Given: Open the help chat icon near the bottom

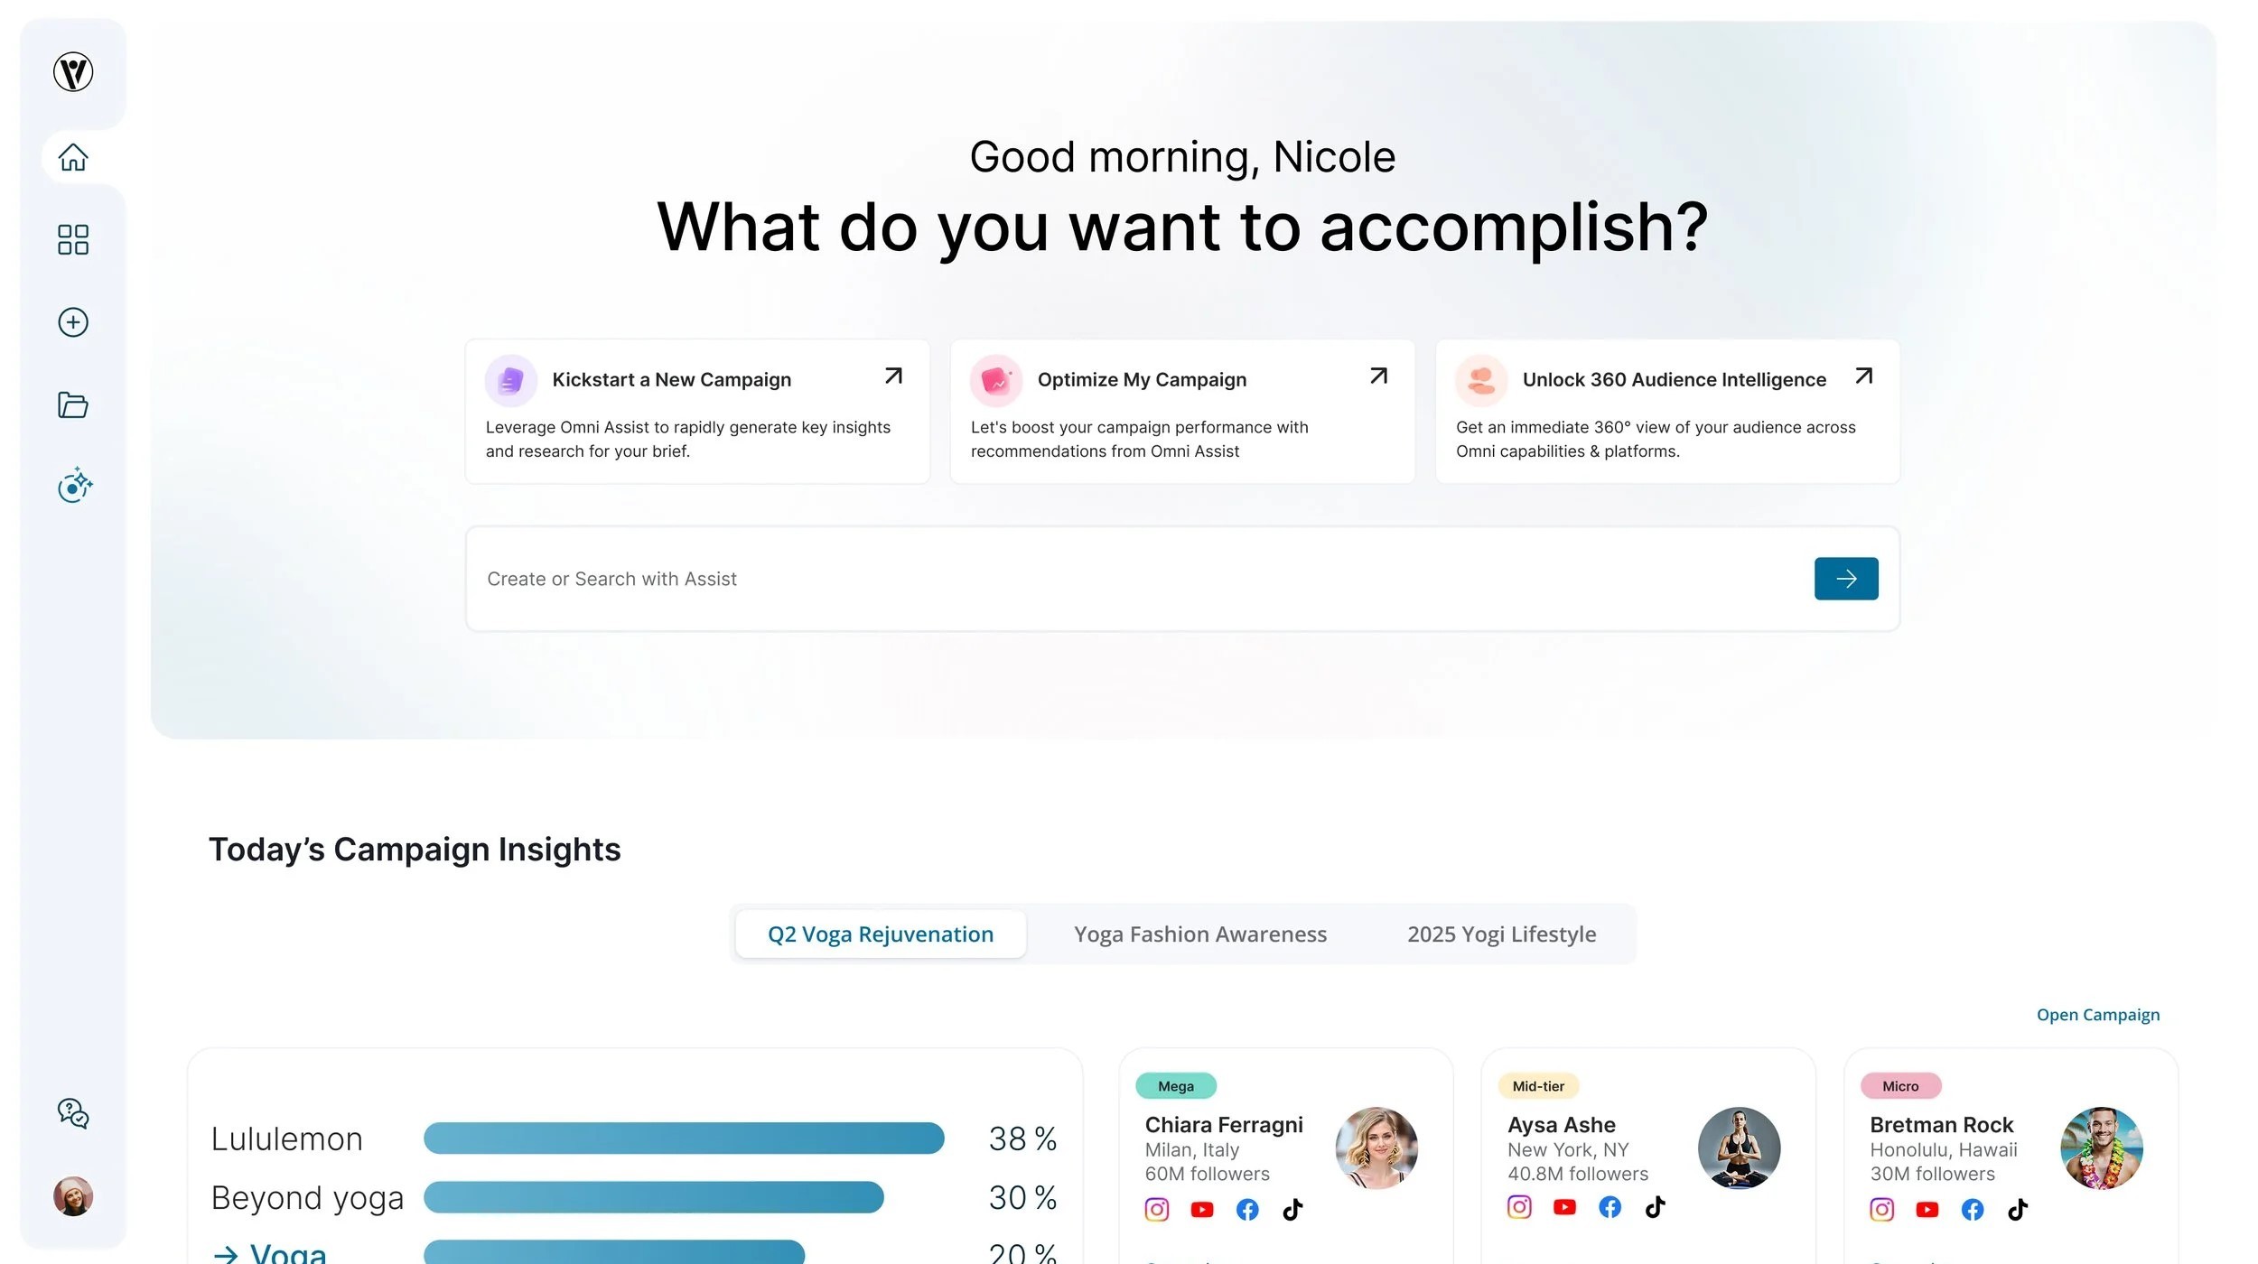Looking at the screenshot, I should coord(71,1114).
